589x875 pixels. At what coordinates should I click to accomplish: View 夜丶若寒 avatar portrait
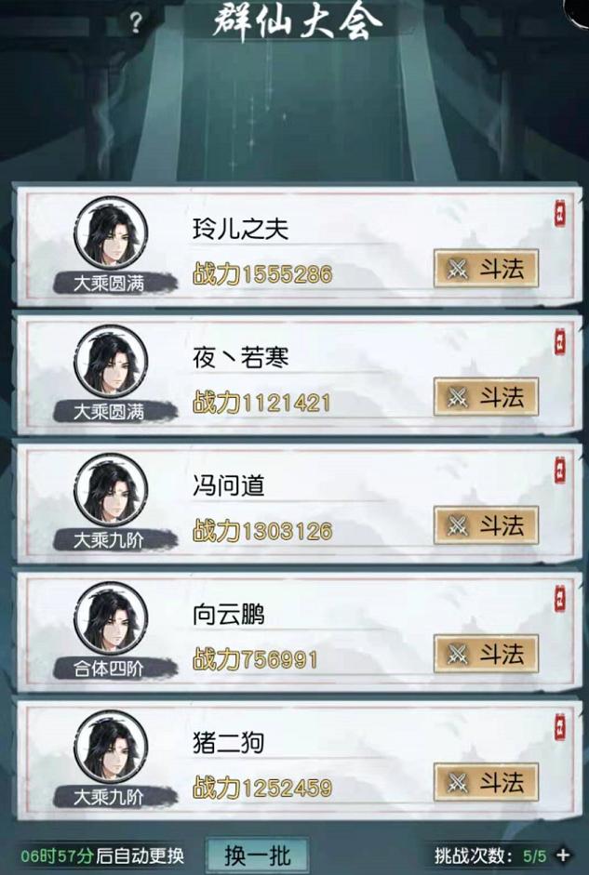(112, 361)
